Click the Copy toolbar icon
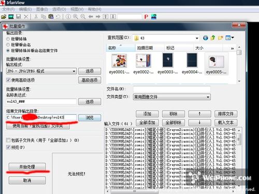This screenshot has height=194, width=259. [44, 17]
